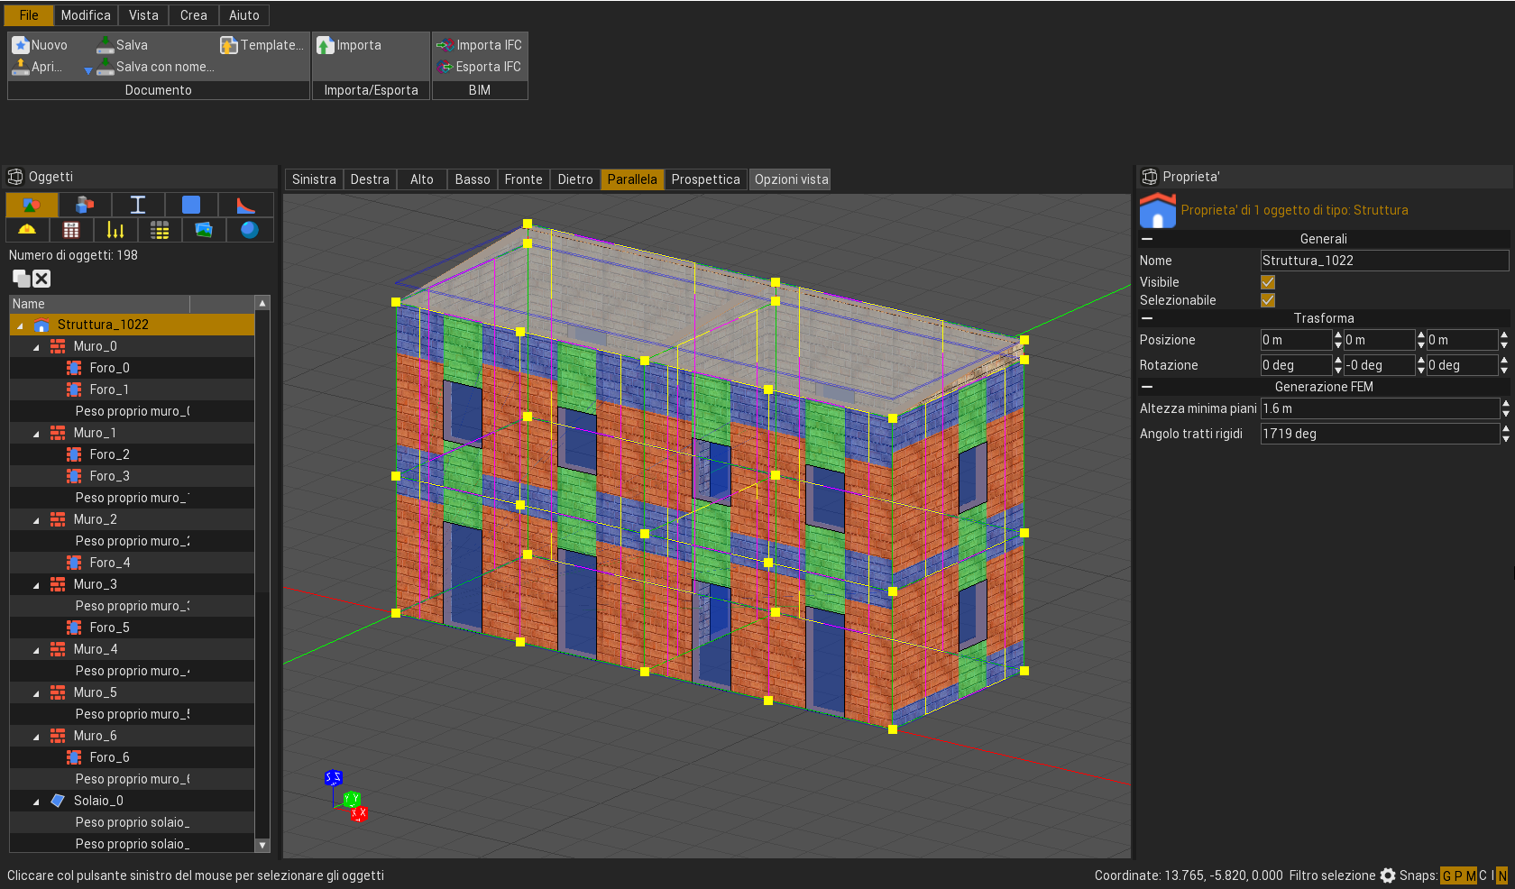Select the shapes category icon in Oggetti
The width and height of the screenshot is (1515, 889).
tap(32, 205)
